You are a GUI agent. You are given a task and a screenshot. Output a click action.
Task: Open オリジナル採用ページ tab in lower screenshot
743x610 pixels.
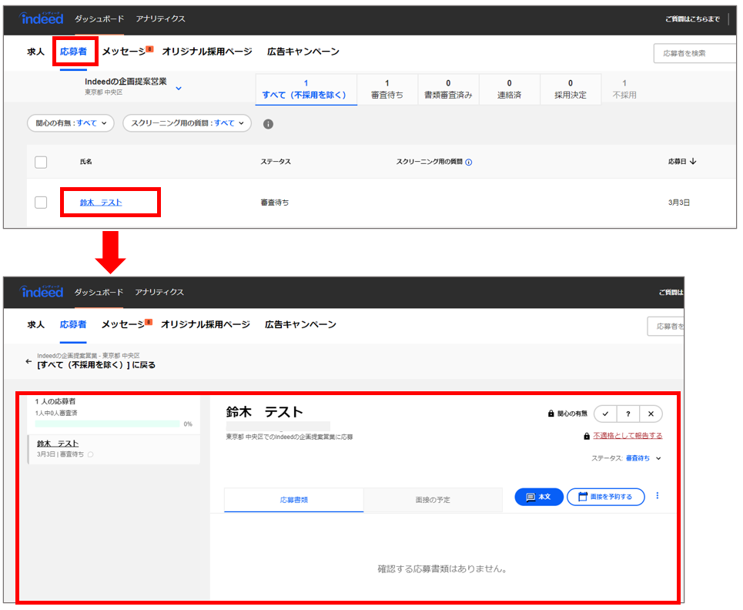coord(206,324)
